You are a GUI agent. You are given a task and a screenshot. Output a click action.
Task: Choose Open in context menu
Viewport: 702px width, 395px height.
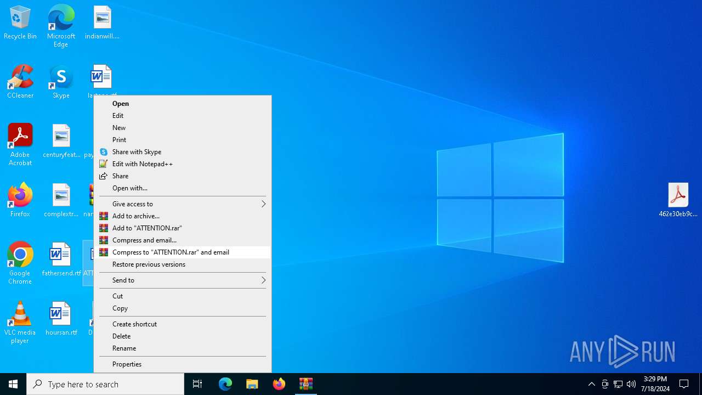pos(183,104)
